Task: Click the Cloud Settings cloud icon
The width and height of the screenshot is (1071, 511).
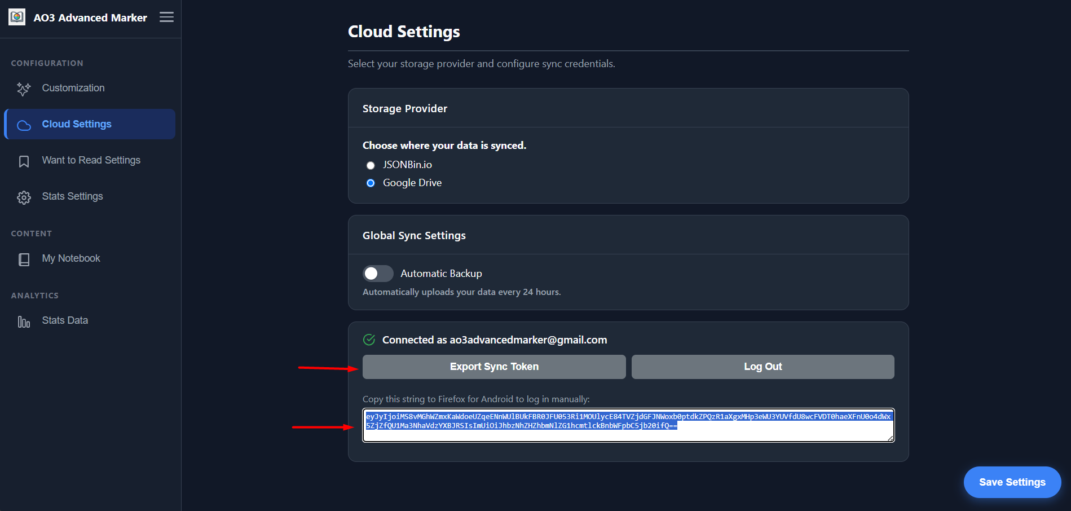Action: pyautogui.click(x=24, y=125)
